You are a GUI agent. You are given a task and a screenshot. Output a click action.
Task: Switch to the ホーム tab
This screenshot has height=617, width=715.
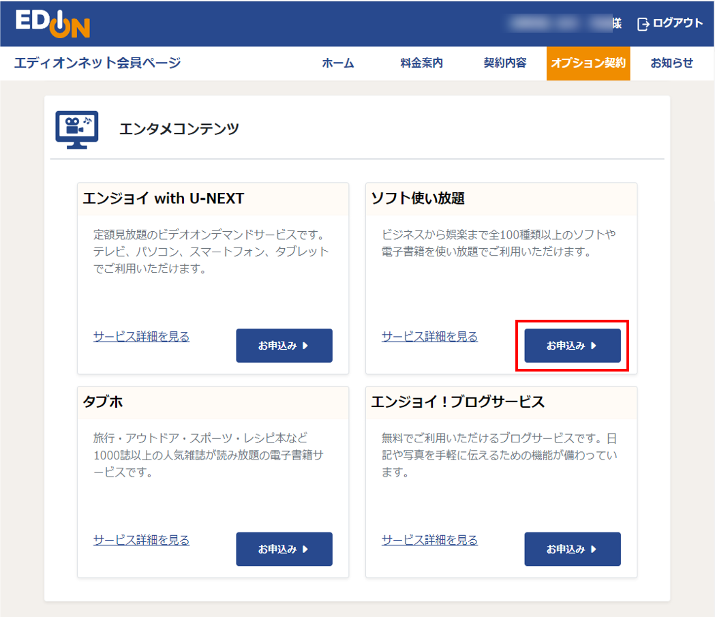[x=338, y=63]
